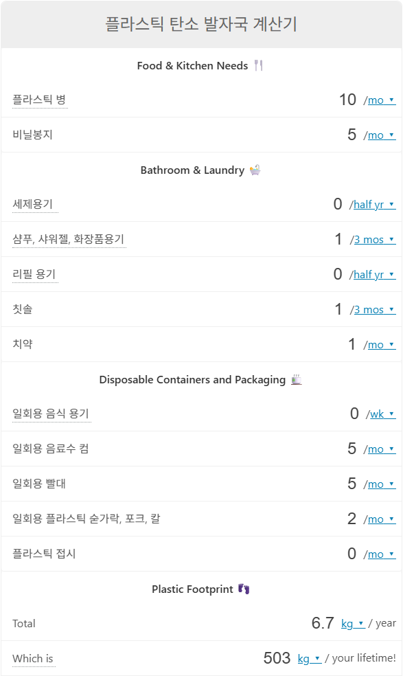Click the 일회용 음식 용기 label
The image size is (403, 676).
[x=51, y=414]
